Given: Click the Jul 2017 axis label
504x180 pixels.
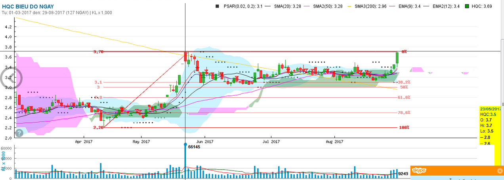Looking at the screenshot, I should (271, 141).
